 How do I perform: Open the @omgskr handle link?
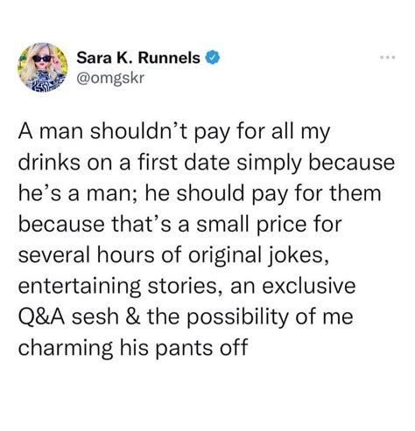110,78
